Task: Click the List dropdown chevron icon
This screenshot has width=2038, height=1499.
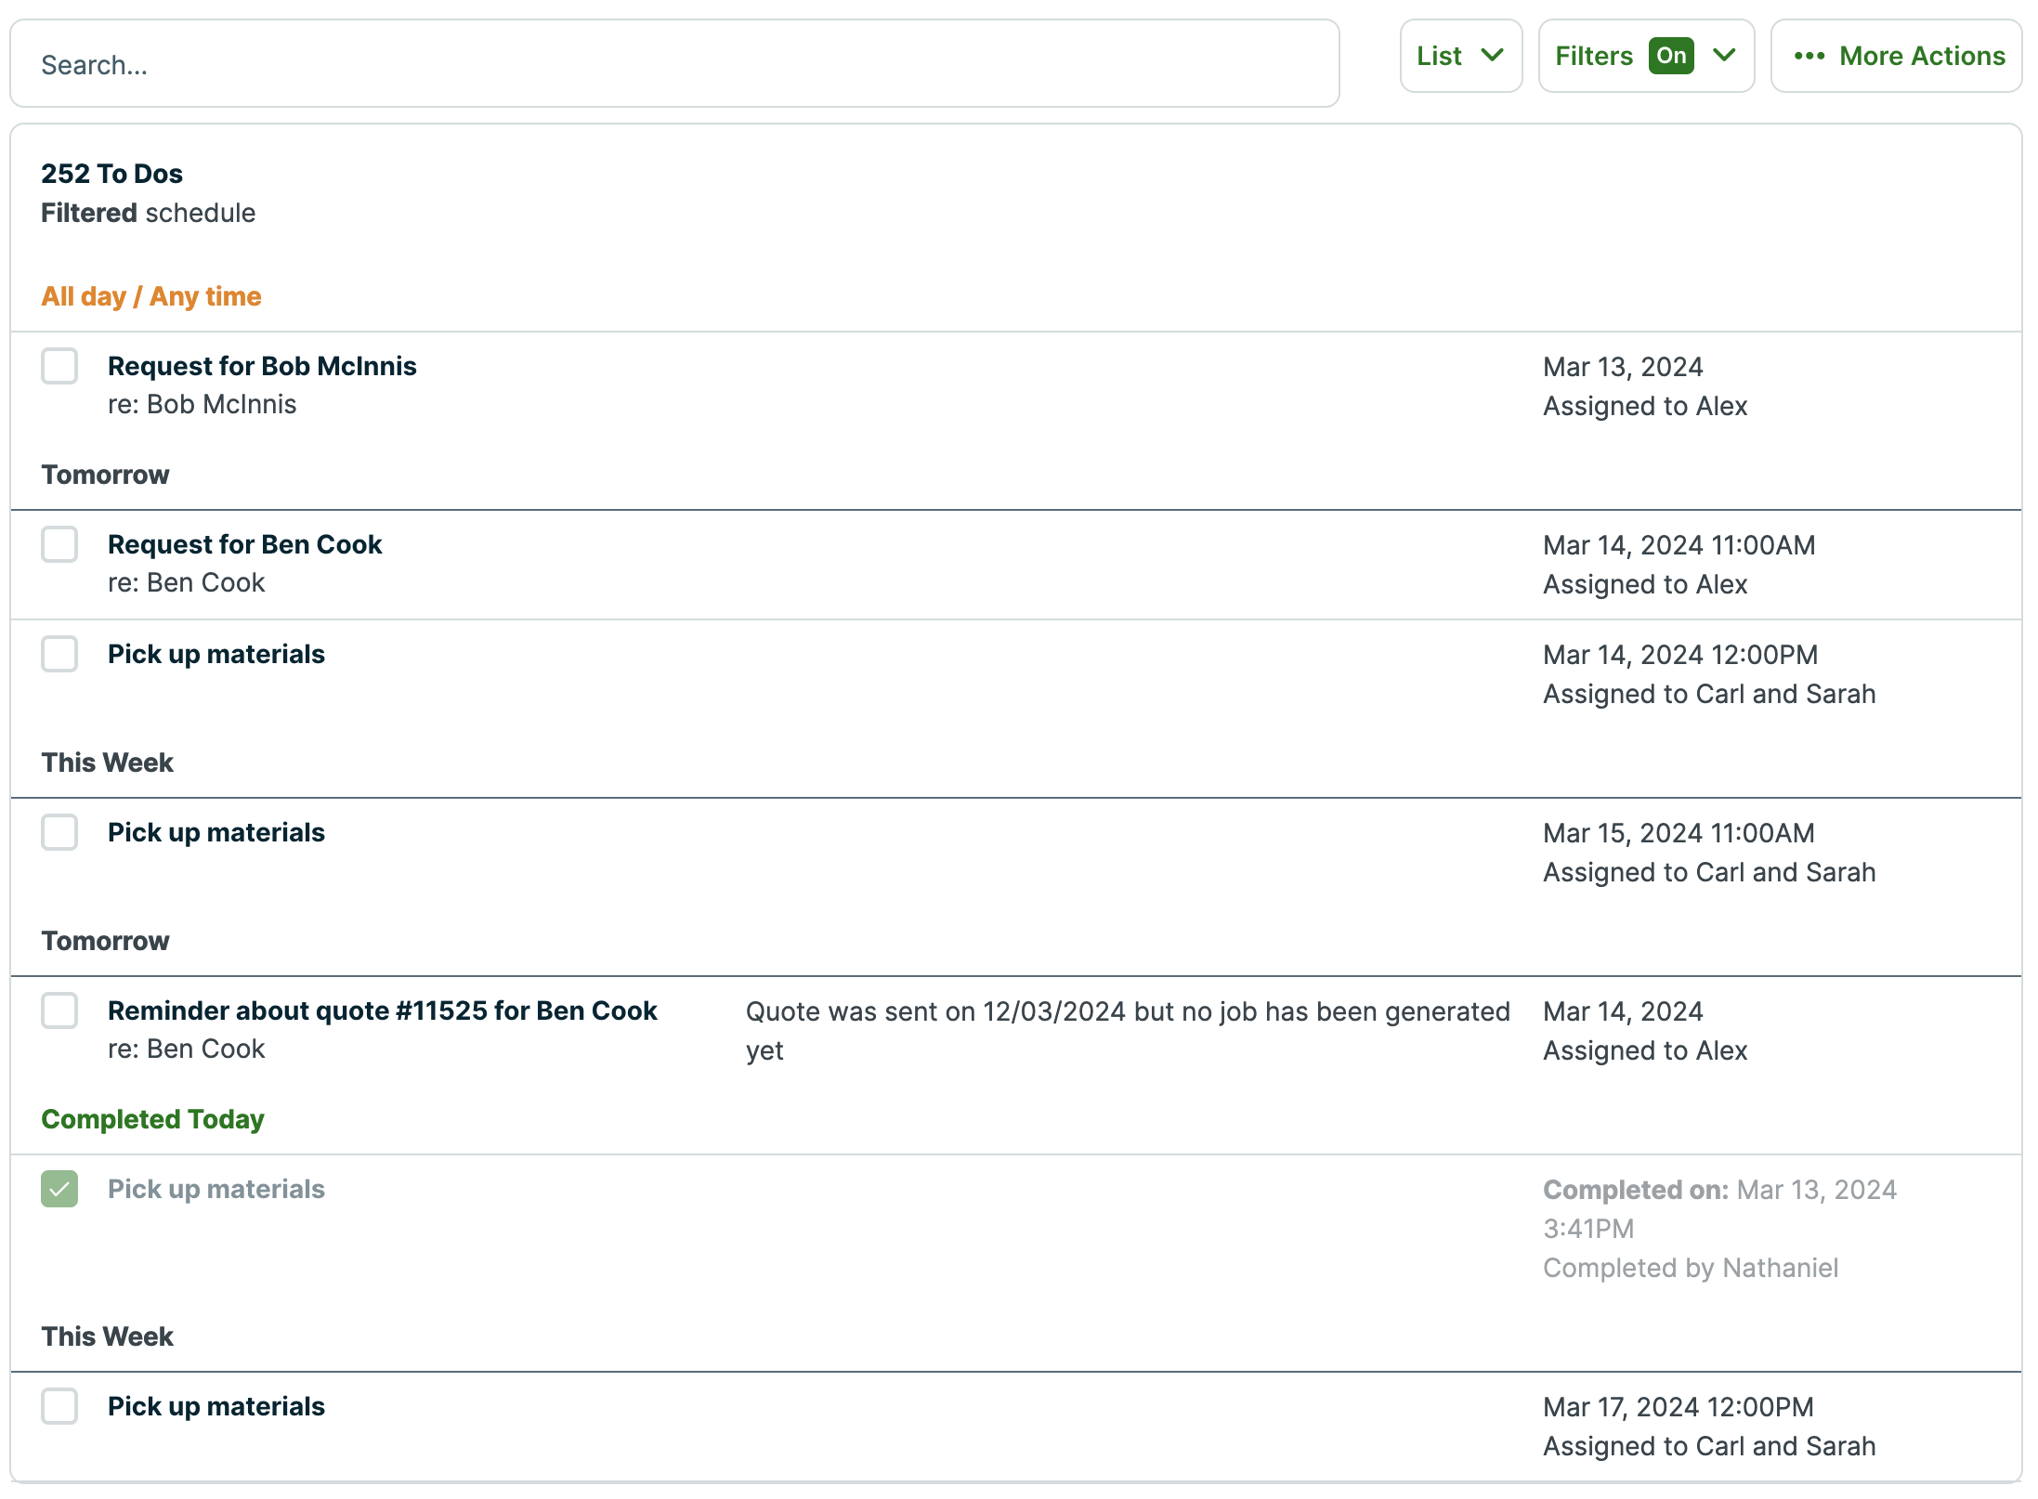Action: 1494,56
